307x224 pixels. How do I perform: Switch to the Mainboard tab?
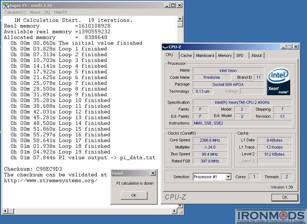point(205,55)
